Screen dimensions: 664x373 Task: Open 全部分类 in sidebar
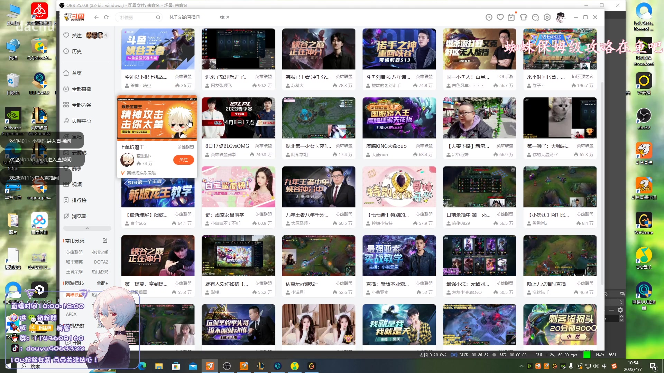(x=81, y=105)
